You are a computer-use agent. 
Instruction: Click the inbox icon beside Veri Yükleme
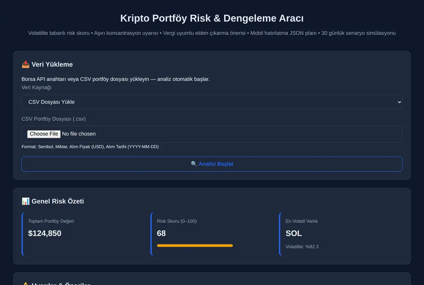(x=25, y=64)
